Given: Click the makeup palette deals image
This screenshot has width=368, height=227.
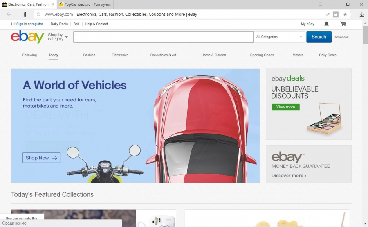Looking at the screenshot, I should click(325, 119).
